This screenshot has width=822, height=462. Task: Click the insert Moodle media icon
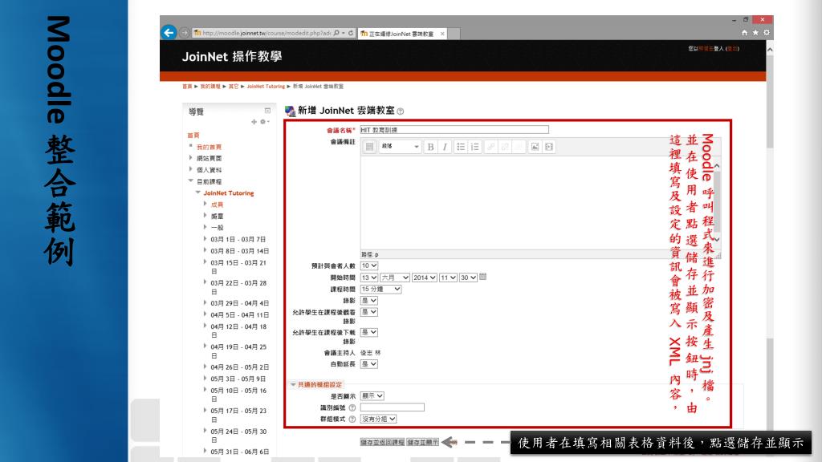click(549, 147)
